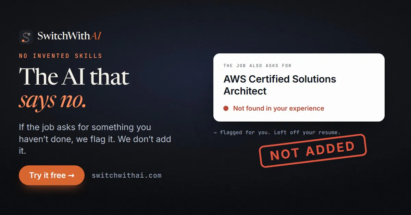Click the flagged for you caption

277,132
